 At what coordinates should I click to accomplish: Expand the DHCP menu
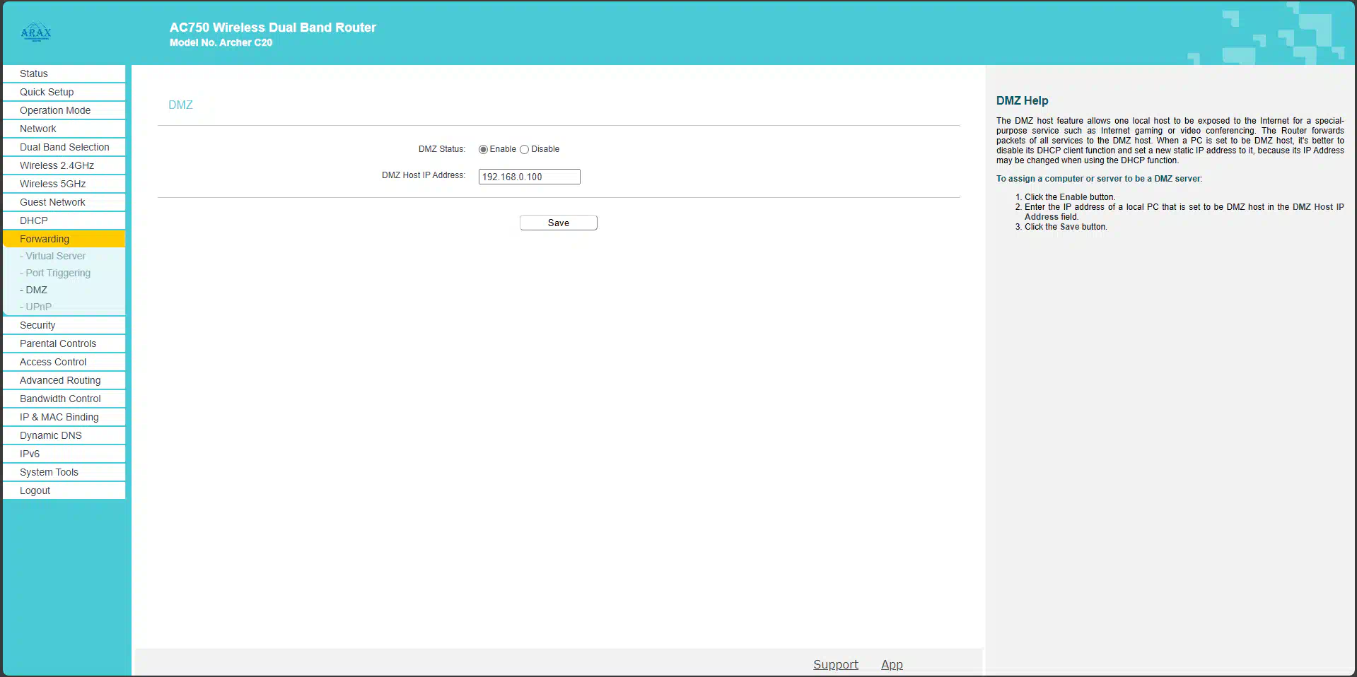(x=64, y=220)
